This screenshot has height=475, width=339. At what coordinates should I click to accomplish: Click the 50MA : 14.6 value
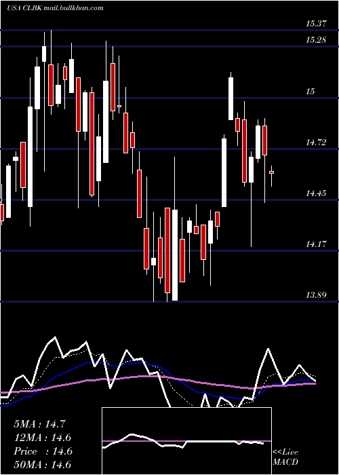point(42,465)
